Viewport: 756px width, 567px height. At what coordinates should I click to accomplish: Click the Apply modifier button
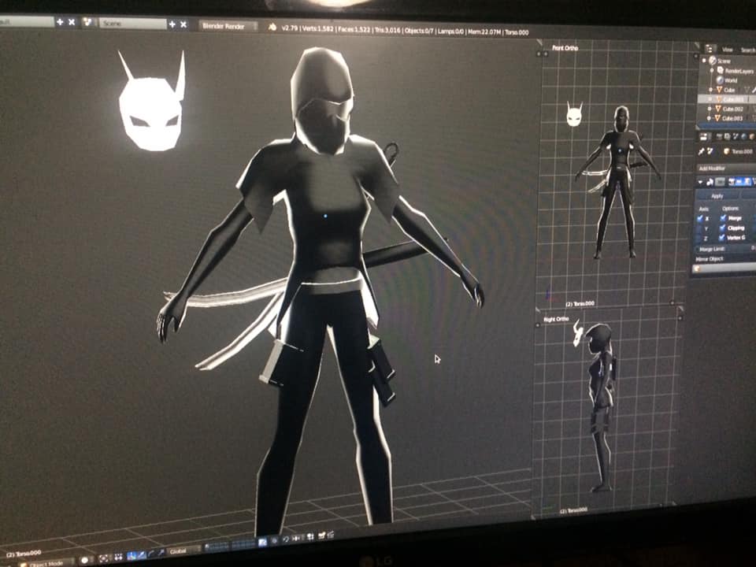click(717, 195)
